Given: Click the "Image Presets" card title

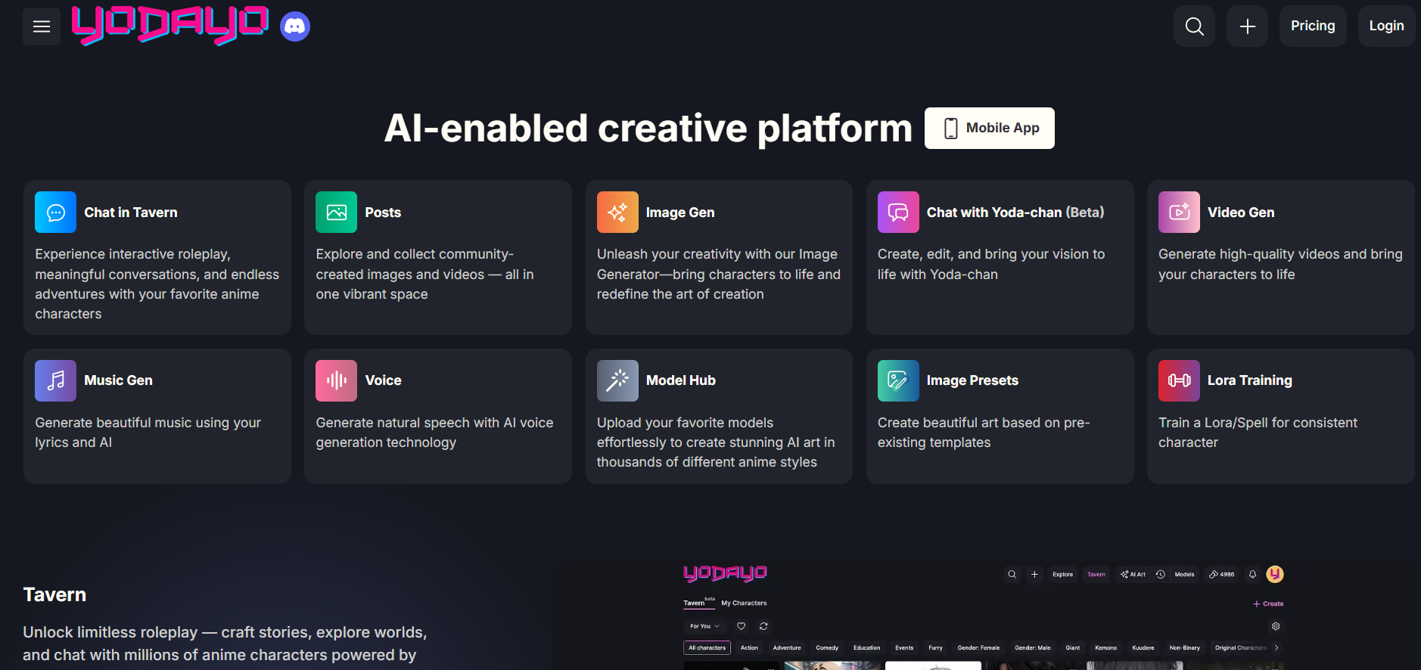Looking at the screenshot, I should point(972,380).
